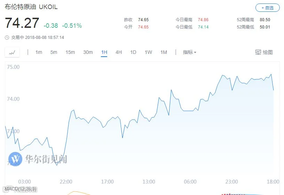Select the 1D daily timeframe
The width and height of the screenshot is (284, 195).
133,52
